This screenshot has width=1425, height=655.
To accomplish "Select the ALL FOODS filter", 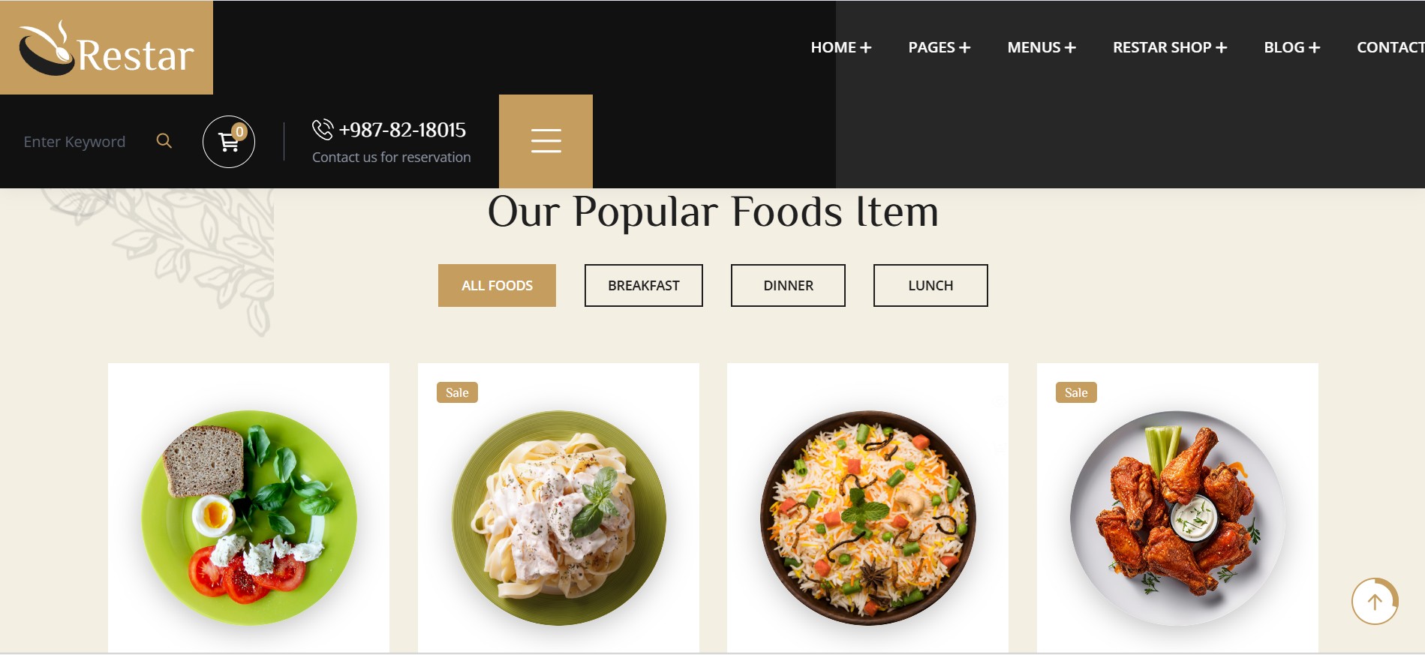I will [x=497, y=285].
